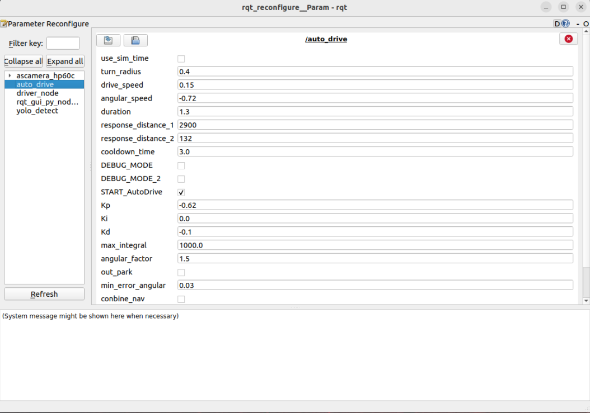590x413 pixels.
Task: Uncheck the START_AutoDrive checkbox
Action: click(181, 192)
